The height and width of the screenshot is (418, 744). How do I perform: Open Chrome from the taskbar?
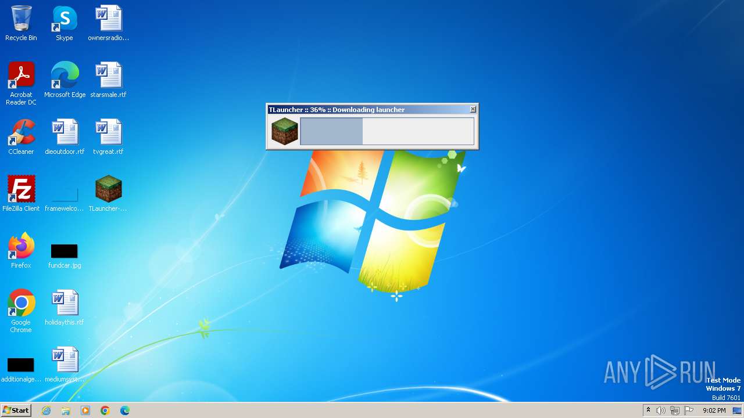(x=105, y=410)
